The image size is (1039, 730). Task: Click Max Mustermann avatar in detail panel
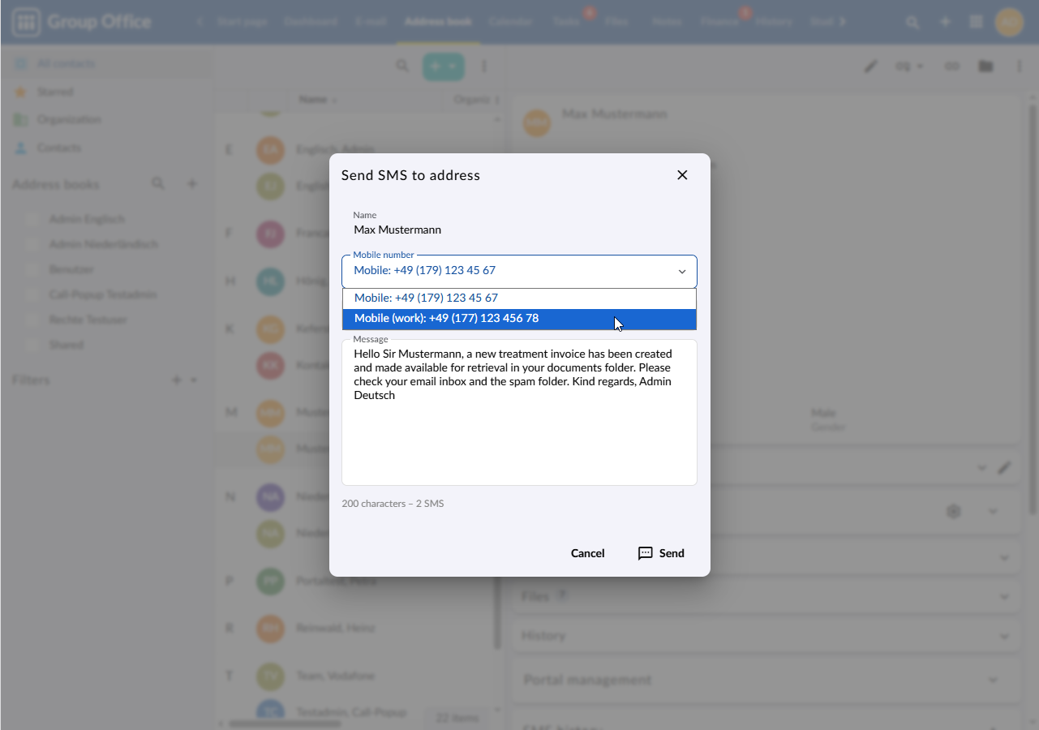[x=537, y=122]
